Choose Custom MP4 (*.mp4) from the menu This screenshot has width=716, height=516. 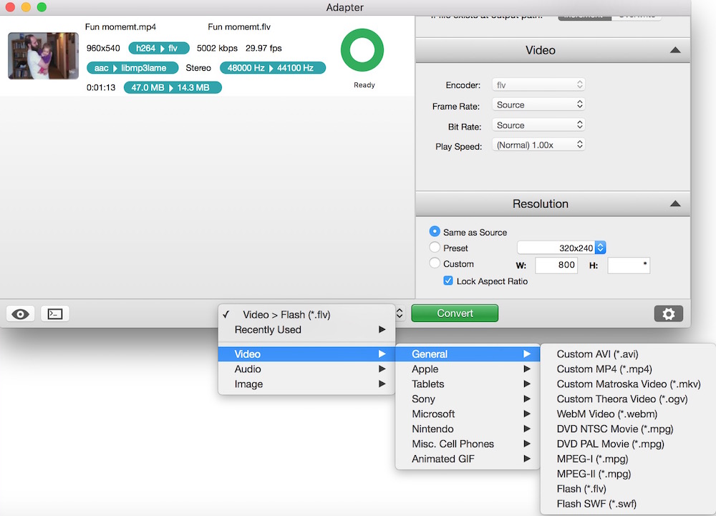click(604, 369)
